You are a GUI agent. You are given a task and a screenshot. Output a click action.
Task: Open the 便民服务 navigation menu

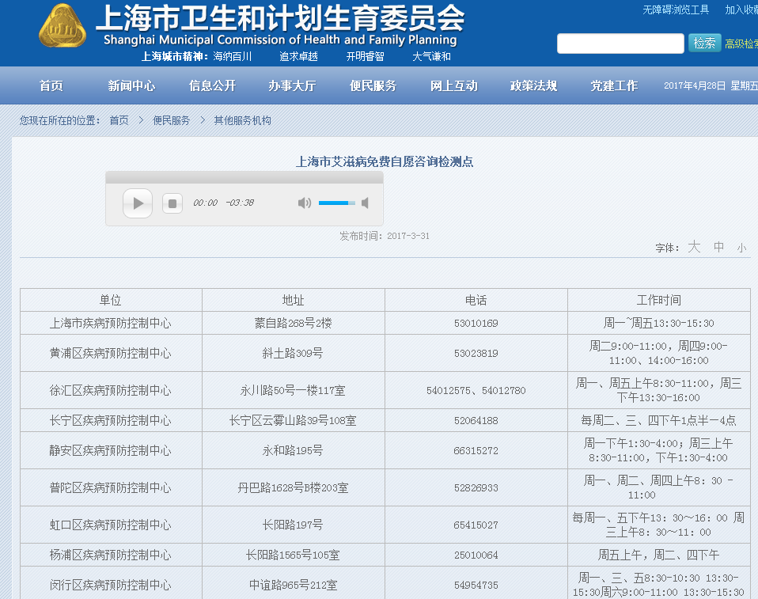pos(373,85)
